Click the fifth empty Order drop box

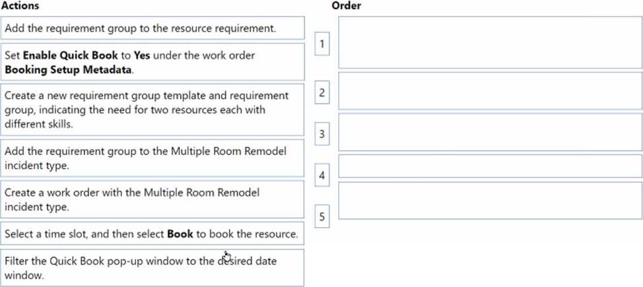click(490, 201)
